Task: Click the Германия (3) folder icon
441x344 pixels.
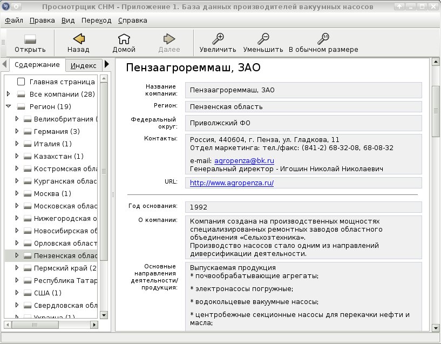Action: pos(28,131)
